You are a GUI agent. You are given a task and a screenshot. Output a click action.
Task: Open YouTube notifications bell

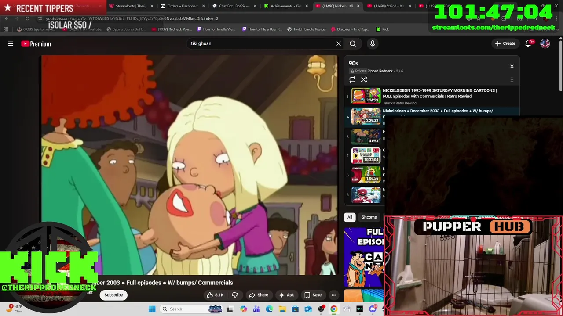click(x=529, y=43)
